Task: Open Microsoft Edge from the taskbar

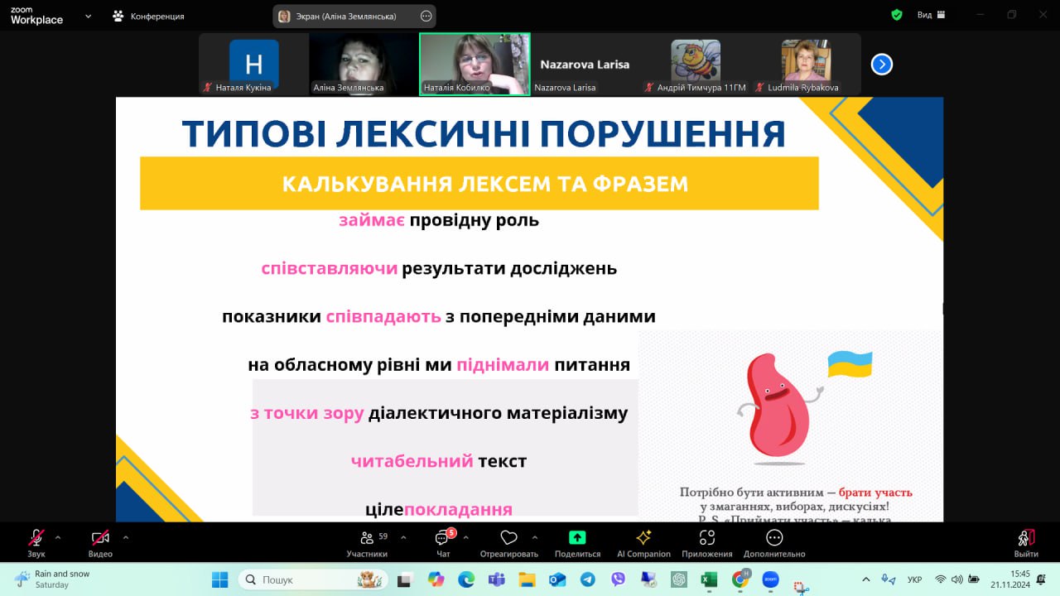Action: coord(466,579)
